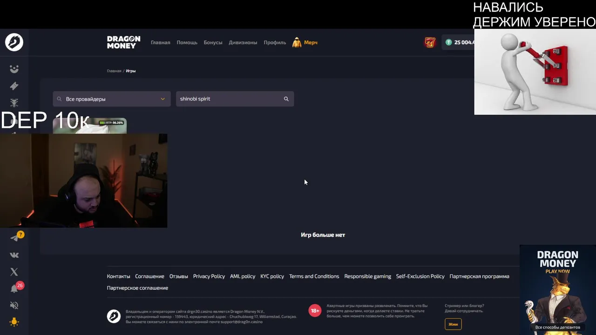Open the dragon head sidebar icon

(14, 103)
